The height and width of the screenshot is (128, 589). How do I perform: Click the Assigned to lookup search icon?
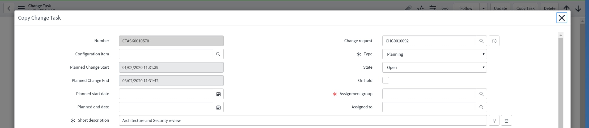481,107
